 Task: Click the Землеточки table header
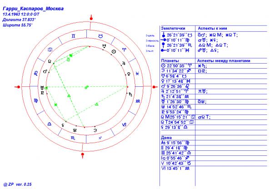point(173,29)
